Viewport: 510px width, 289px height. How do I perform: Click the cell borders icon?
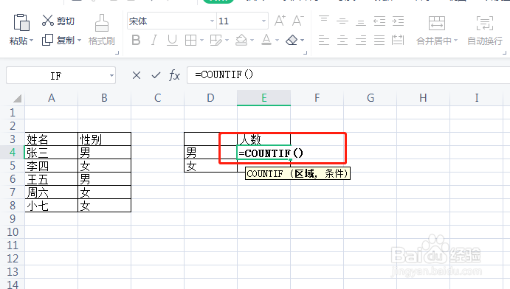(190, 41)
